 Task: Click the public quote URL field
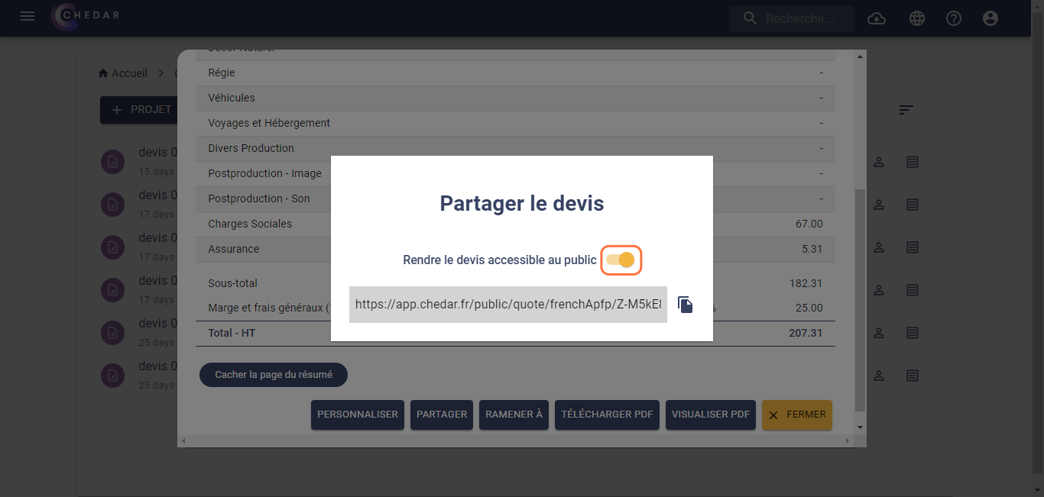(x=508, y=305)
